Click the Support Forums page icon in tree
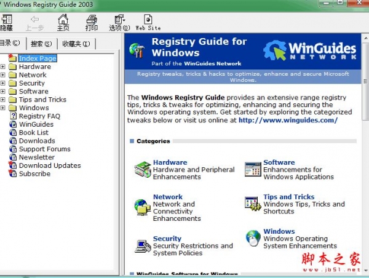Screen dimensions: 369x278 click(x=13, y=149)
